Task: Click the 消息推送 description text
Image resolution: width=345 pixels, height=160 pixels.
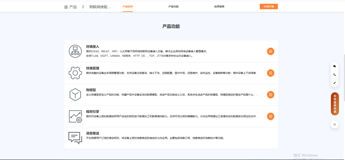Action: click(155, 138)
